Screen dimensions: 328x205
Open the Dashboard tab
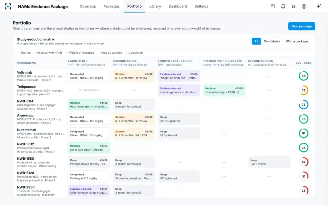click(178, 6)
